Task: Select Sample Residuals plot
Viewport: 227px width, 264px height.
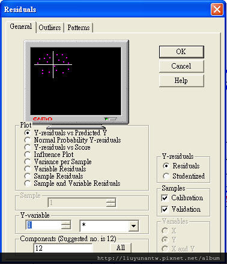Action: pos(28,176)
